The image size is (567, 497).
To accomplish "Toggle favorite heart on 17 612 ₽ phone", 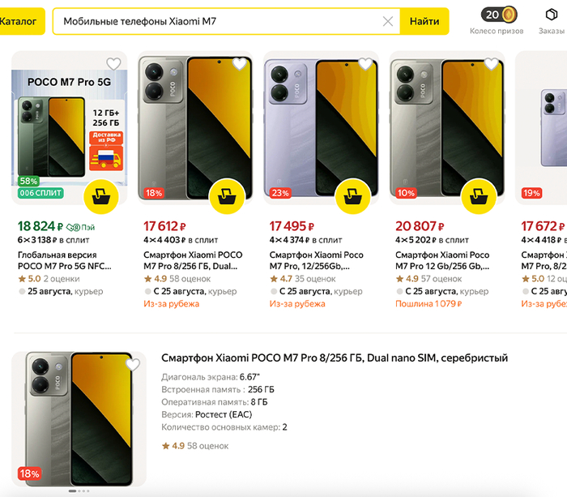I will pos(240,64).
